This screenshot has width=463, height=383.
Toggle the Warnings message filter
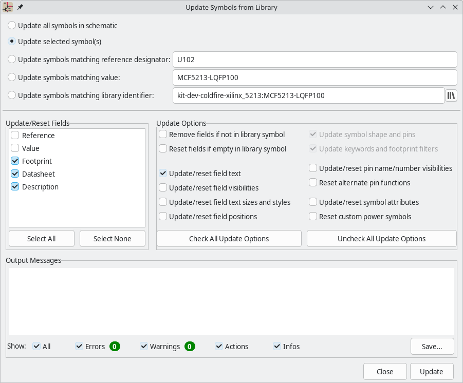pyautogui.click(x=144, y=347)
